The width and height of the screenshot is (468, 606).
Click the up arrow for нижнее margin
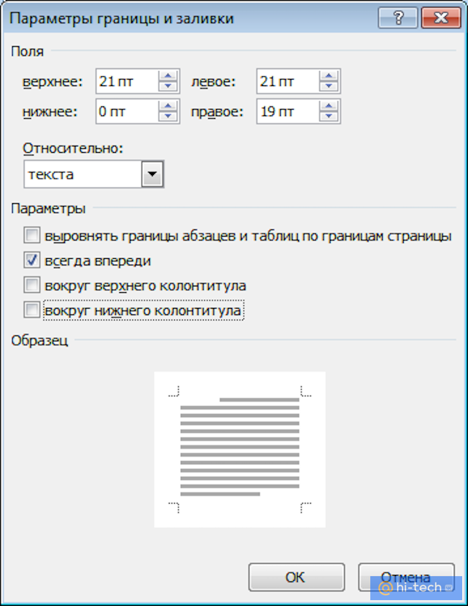click(169, 106)
